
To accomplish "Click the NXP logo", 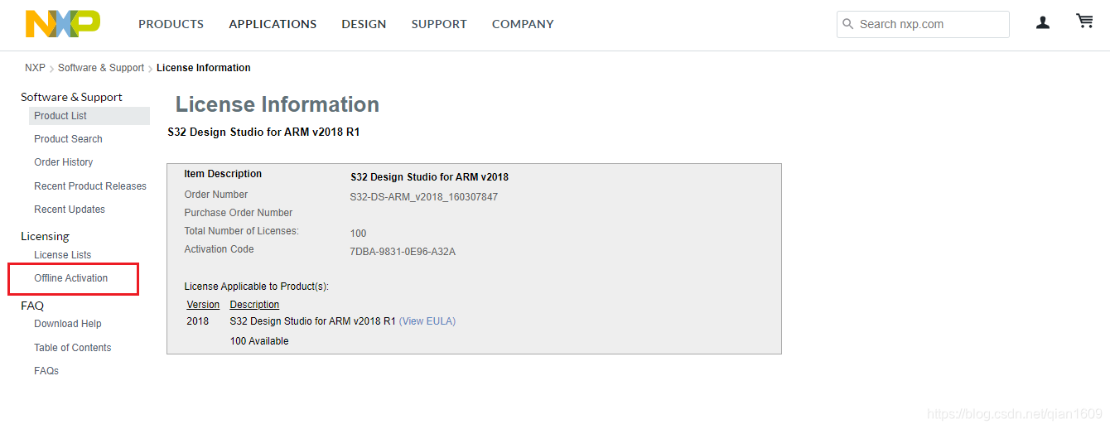I will pos(63,24).
